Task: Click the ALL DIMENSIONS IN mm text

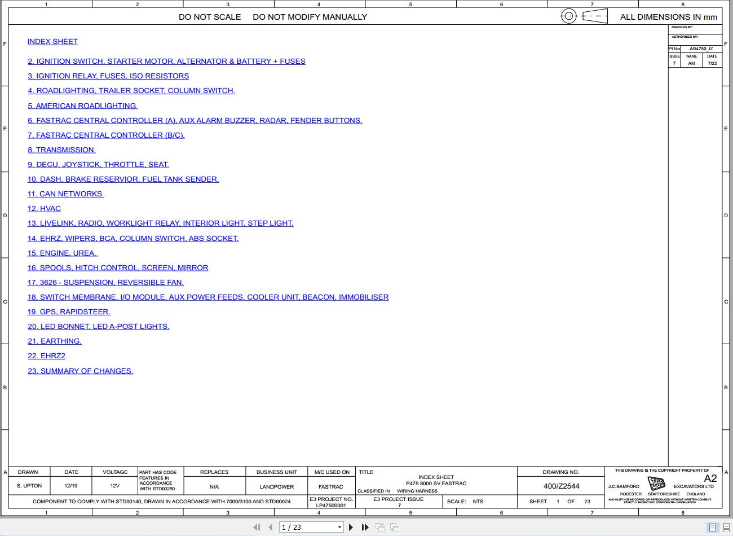Action: [669, 17]
